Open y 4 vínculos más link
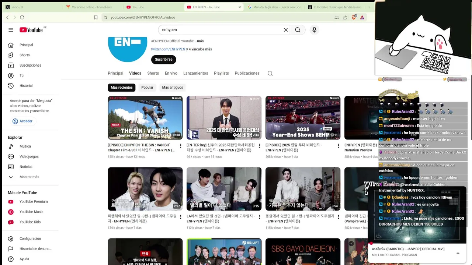 199,49
